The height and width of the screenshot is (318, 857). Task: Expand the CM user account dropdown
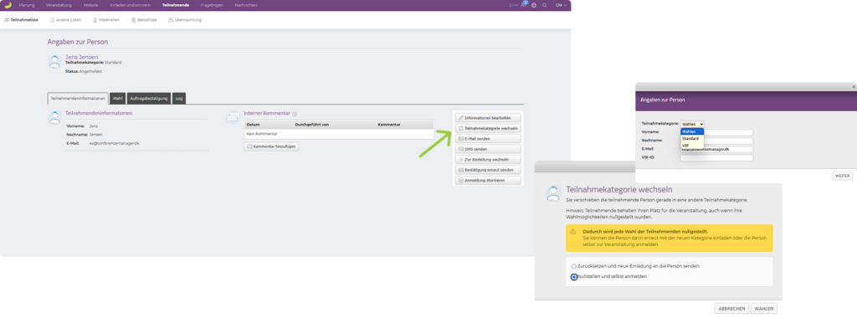point(561,5)
